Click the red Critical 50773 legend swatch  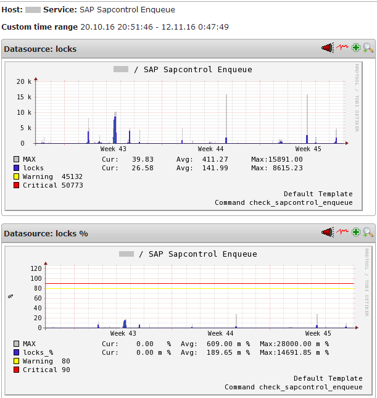[x=17, y=185]
